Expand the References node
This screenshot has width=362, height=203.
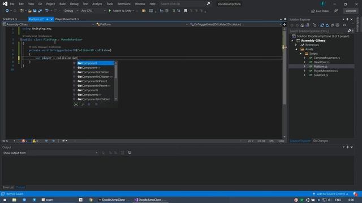pos(296,45)
